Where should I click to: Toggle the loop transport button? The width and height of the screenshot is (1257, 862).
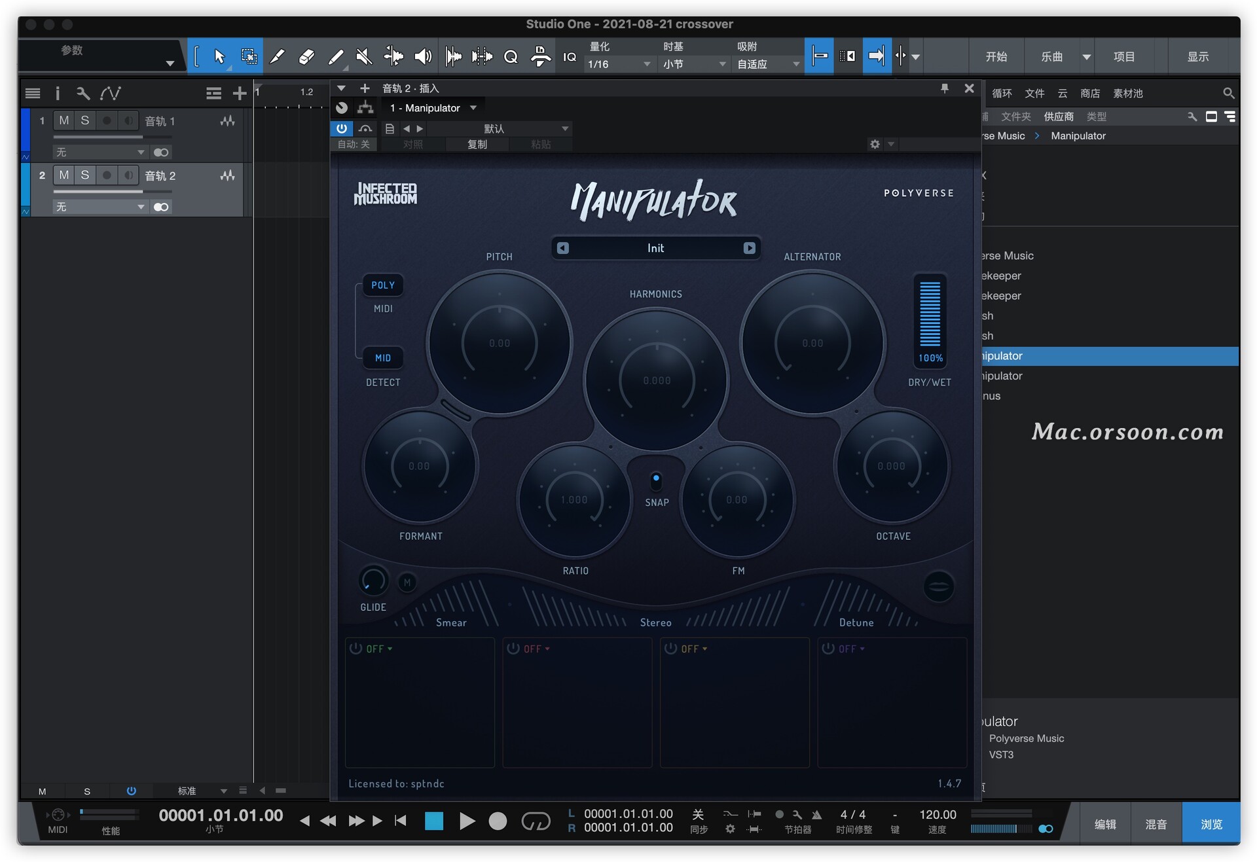click(x=536, y=821)
